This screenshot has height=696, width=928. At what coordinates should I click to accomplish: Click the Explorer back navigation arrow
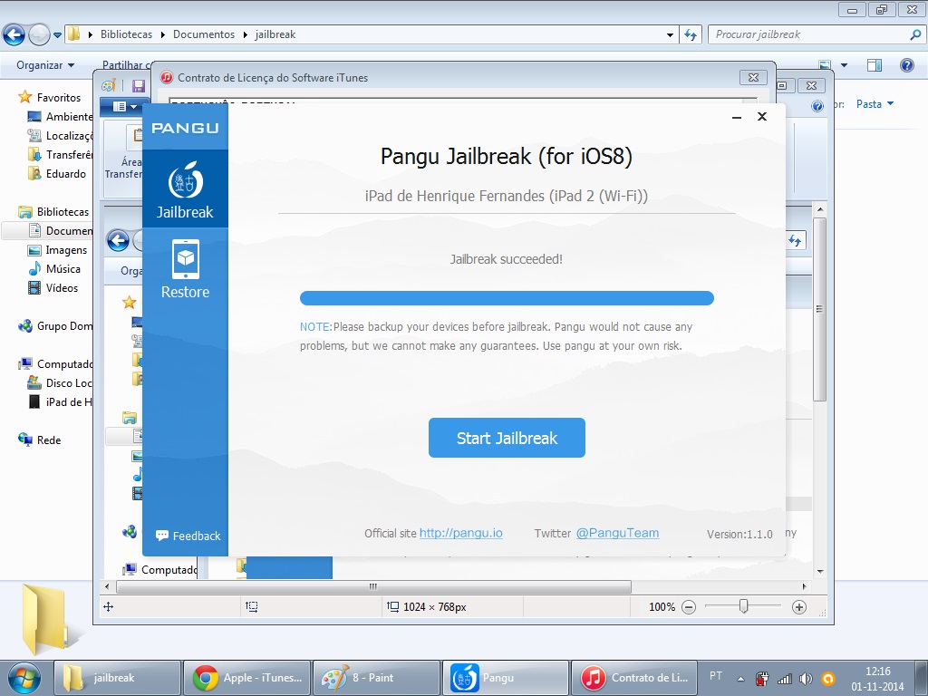[x=14, y=34]
